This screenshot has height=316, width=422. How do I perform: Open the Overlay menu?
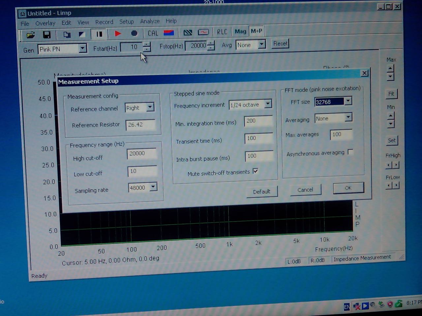coord(45,23)
